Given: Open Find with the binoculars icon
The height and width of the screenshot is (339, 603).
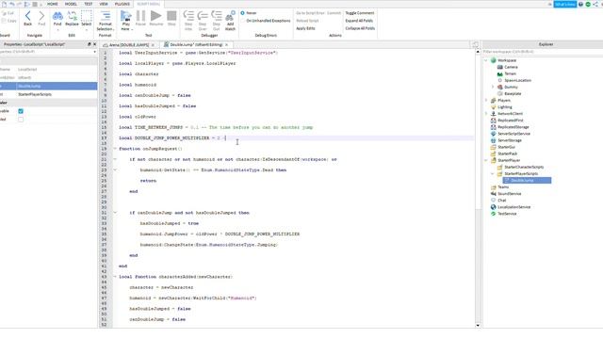Looking at the screenshot, I should coord(57,16).
